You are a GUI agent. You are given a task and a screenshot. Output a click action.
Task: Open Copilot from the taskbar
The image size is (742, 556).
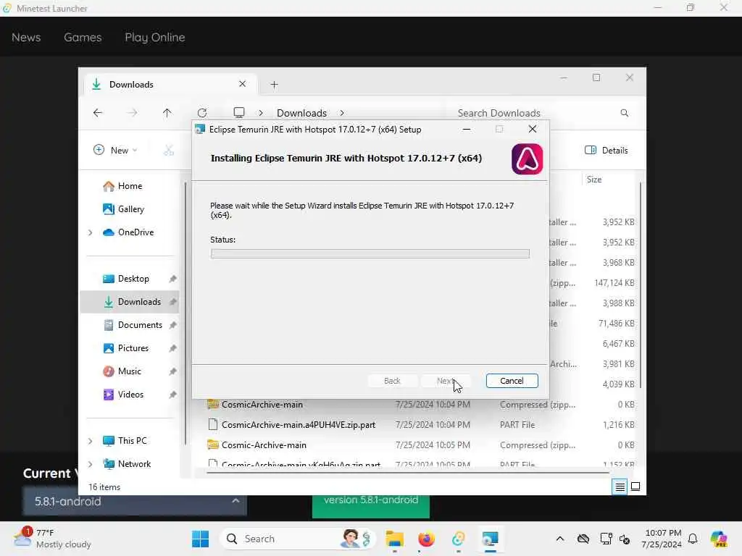(x=719, y=539)
